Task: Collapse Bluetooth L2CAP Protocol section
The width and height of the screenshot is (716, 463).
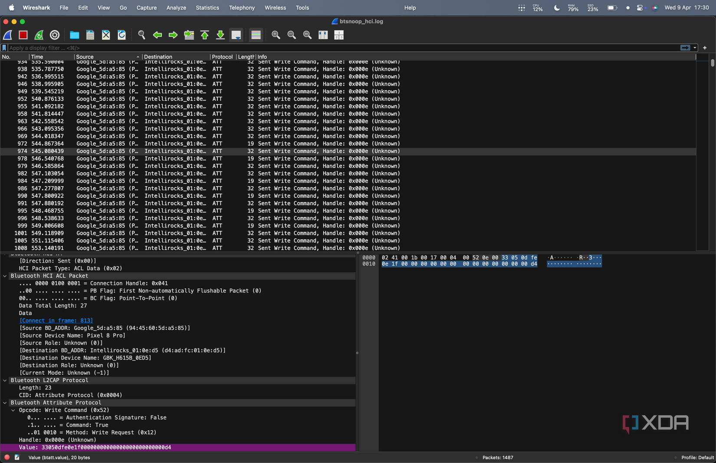Action: click(x=5, y=380)
